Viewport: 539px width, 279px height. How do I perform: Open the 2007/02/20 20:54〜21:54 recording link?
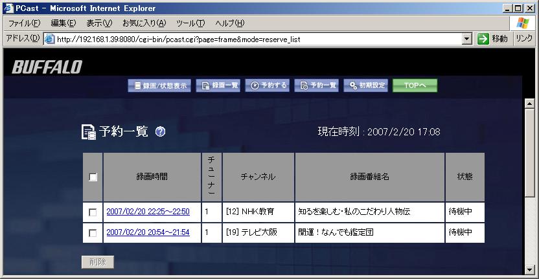(148, 232)
